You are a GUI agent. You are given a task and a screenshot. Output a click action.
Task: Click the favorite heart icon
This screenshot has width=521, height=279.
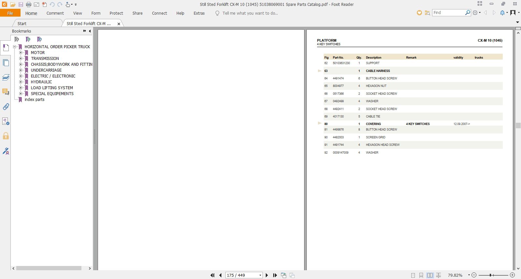[x=419, y=13]
